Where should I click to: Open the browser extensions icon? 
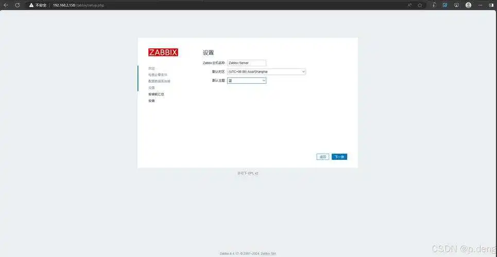coord(435,5)
